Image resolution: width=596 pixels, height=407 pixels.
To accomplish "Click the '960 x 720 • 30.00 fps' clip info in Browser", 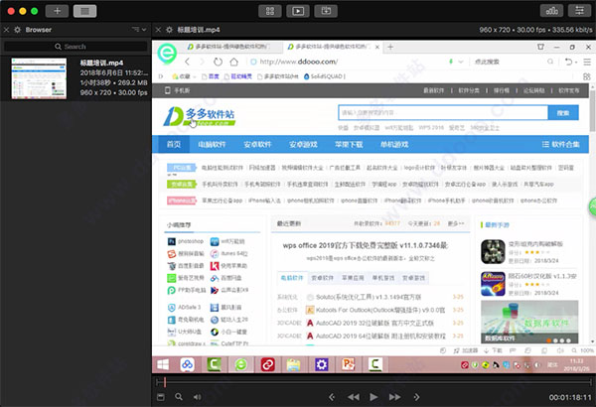I will click(x=113, y=92).
